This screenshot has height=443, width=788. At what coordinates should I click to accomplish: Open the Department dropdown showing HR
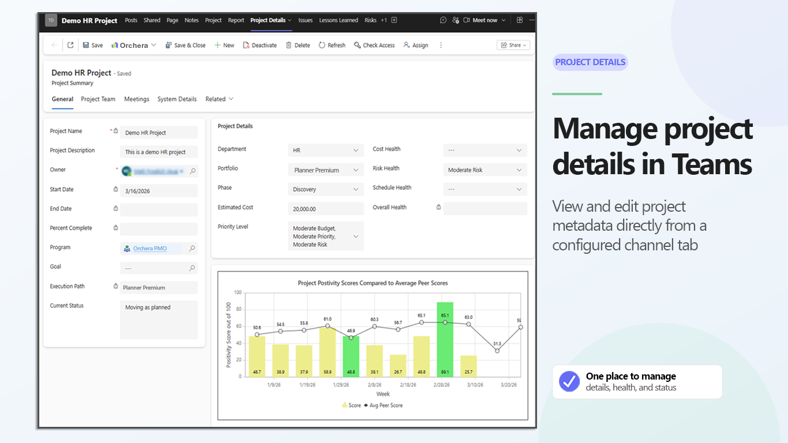(326, 150)
